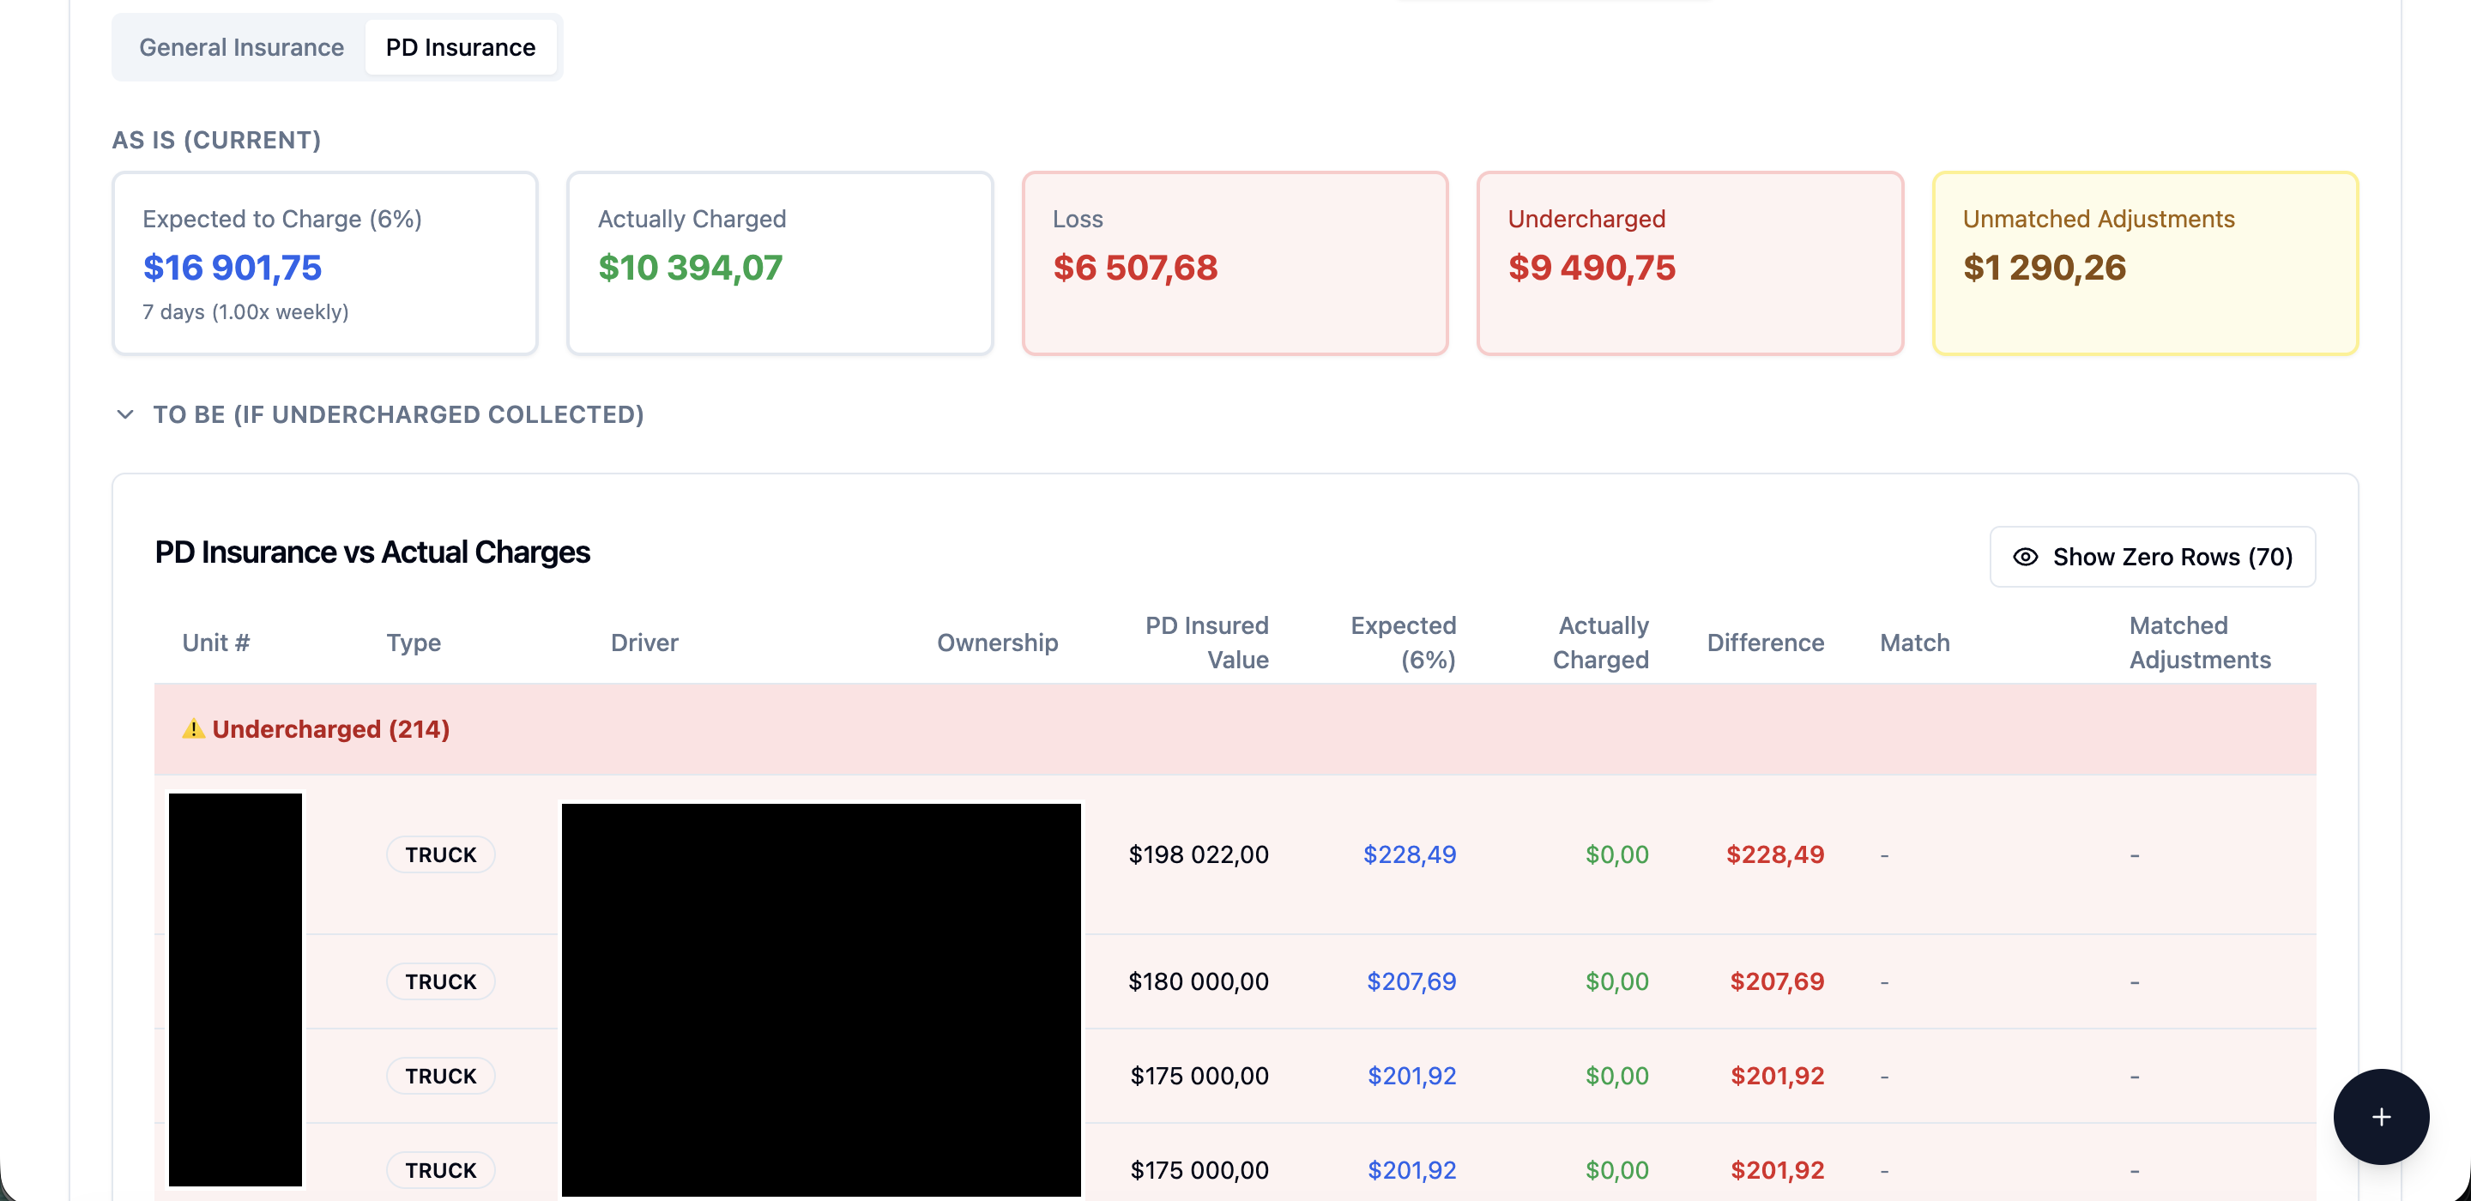Click the $207,69 difference amount
The image size is (2471, 1201).
1777,981
